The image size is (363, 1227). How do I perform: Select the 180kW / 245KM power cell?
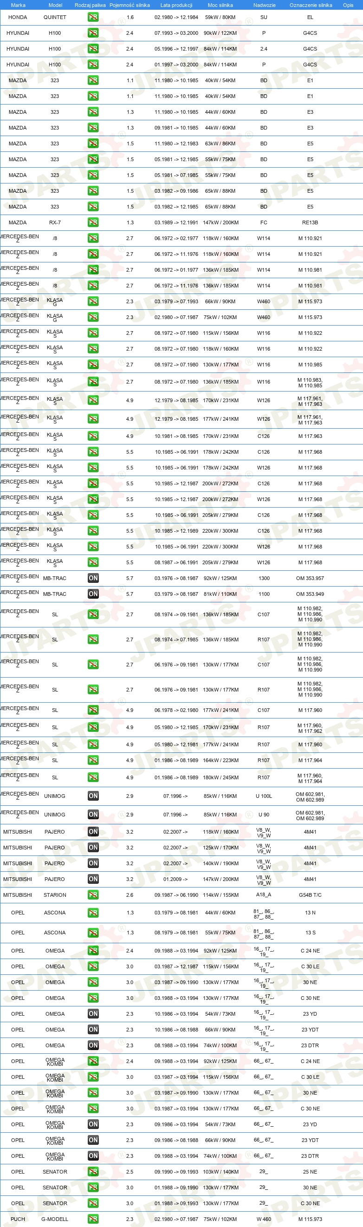(x=220, y=777)
